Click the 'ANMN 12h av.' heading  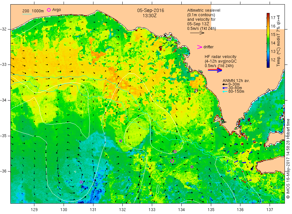click(236, 81)
